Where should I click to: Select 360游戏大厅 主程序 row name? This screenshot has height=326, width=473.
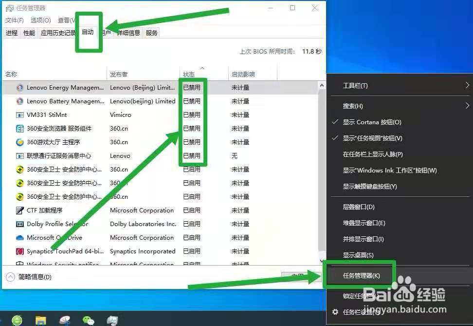[54, 142]
